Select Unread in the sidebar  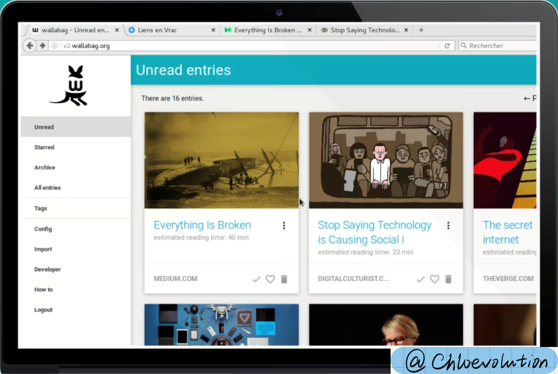pyautogui.click(x=75, y=127)
